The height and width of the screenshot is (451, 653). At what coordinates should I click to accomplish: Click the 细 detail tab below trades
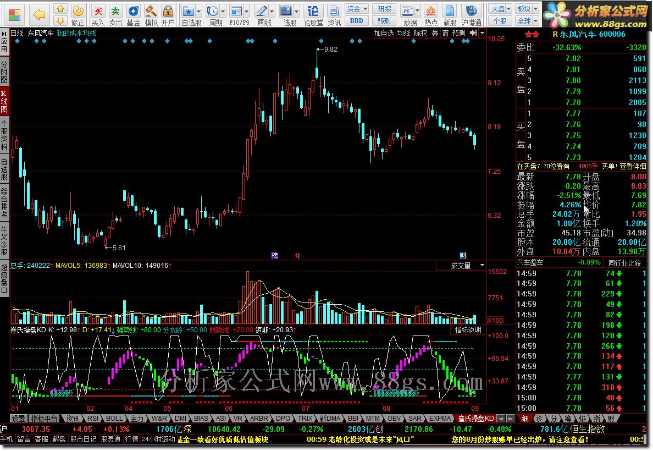(x=525, y=418)
